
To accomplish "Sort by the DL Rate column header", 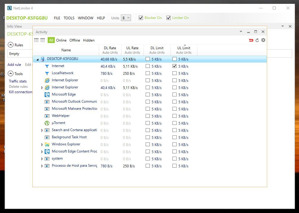I will coord(110,50).
